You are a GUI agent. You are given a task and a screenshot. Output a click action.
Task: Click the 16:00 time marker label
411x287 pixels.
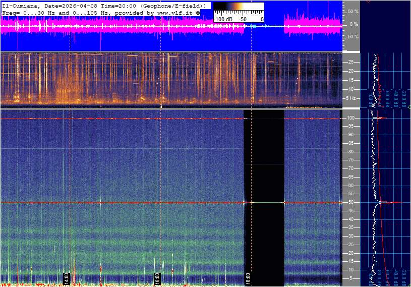click(x=157, y=278)
